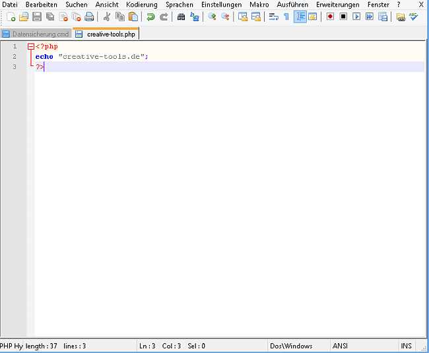
Task: Place cursor on the <?php opening tag
Action: 47,46
